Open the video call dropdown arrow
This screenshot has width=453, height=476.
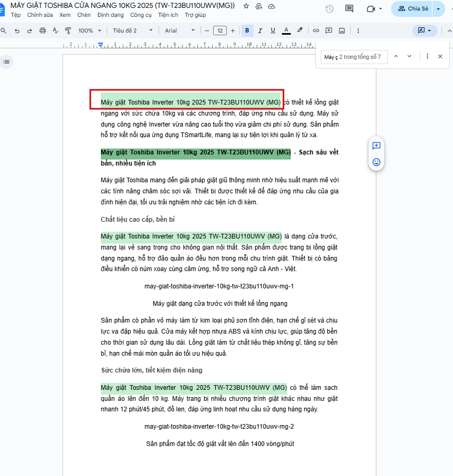pos(381,9)
